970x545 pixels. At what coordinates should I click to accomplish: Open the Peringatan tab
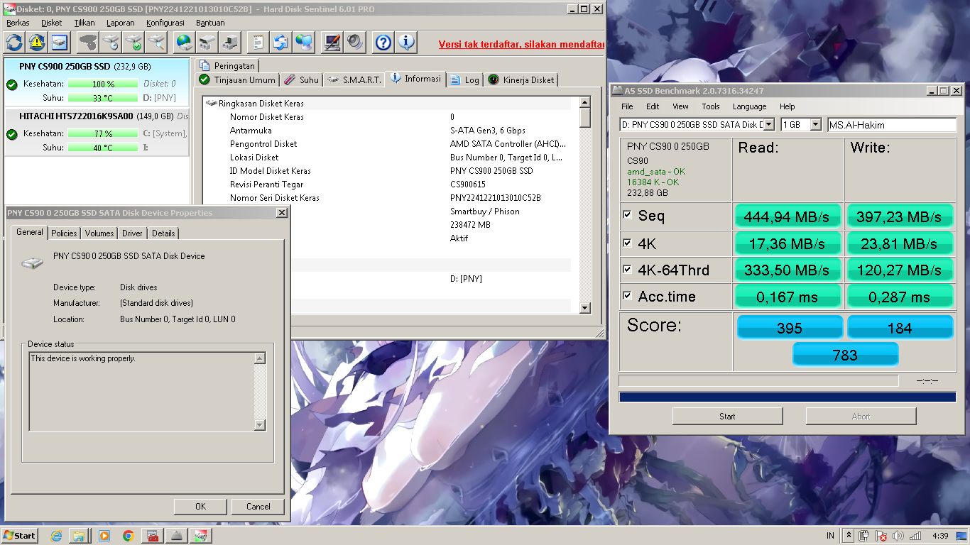coord(227,66)
